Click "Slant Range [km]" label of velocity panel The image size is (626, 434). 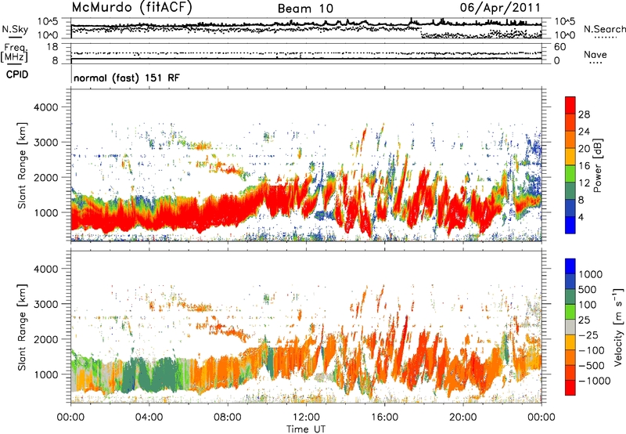coord(22,327)
